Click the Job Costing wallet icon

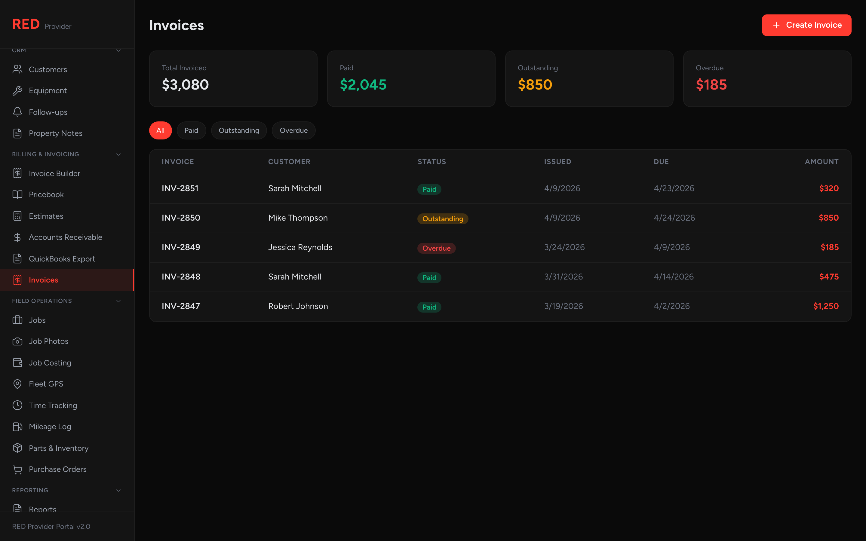(x=17, y=362)
